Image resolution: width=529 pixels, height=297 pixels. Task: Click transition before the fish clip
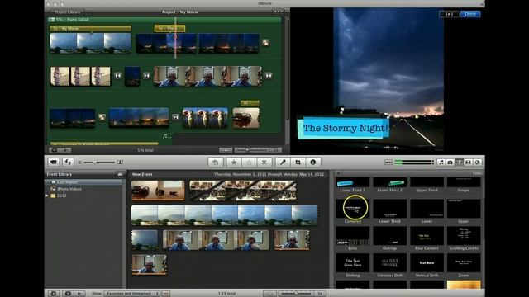[176, 117]
